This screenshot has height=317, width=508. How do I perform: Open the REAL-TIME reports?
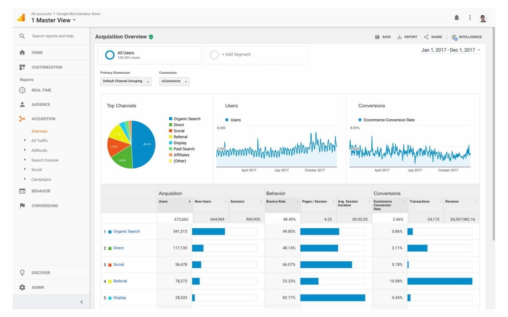coord(41,90)
